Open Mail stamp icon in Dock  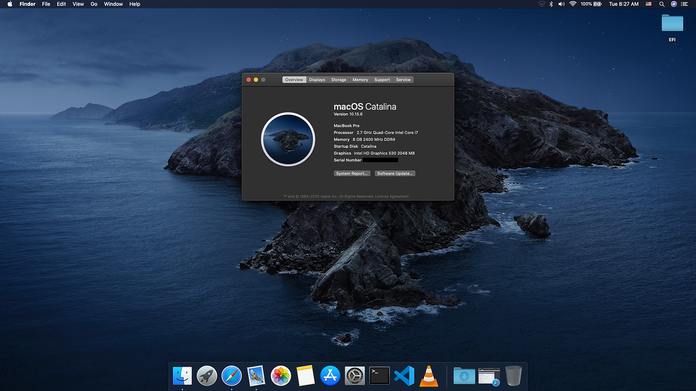point(256,376)
